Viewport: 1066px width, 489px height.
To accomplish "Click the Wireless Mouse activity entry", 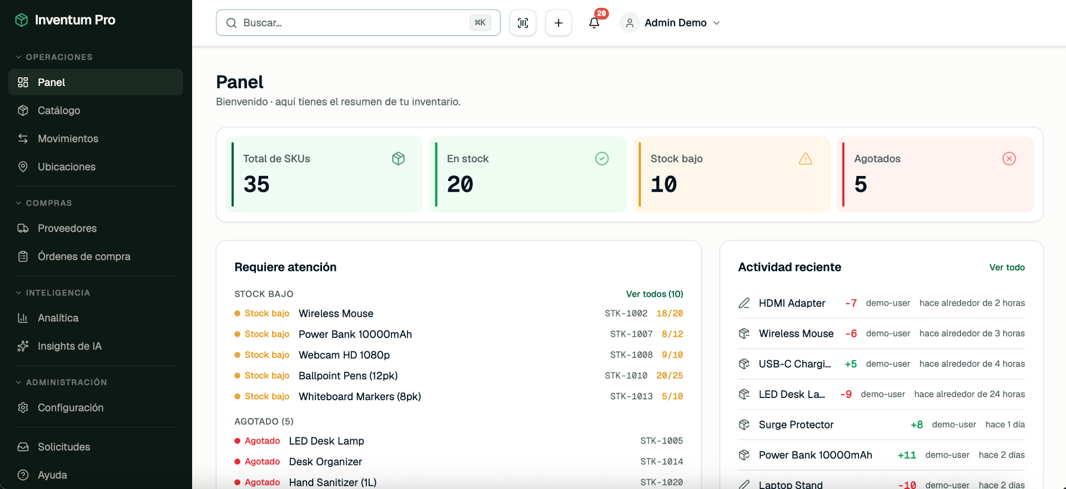I will [882, 334].
